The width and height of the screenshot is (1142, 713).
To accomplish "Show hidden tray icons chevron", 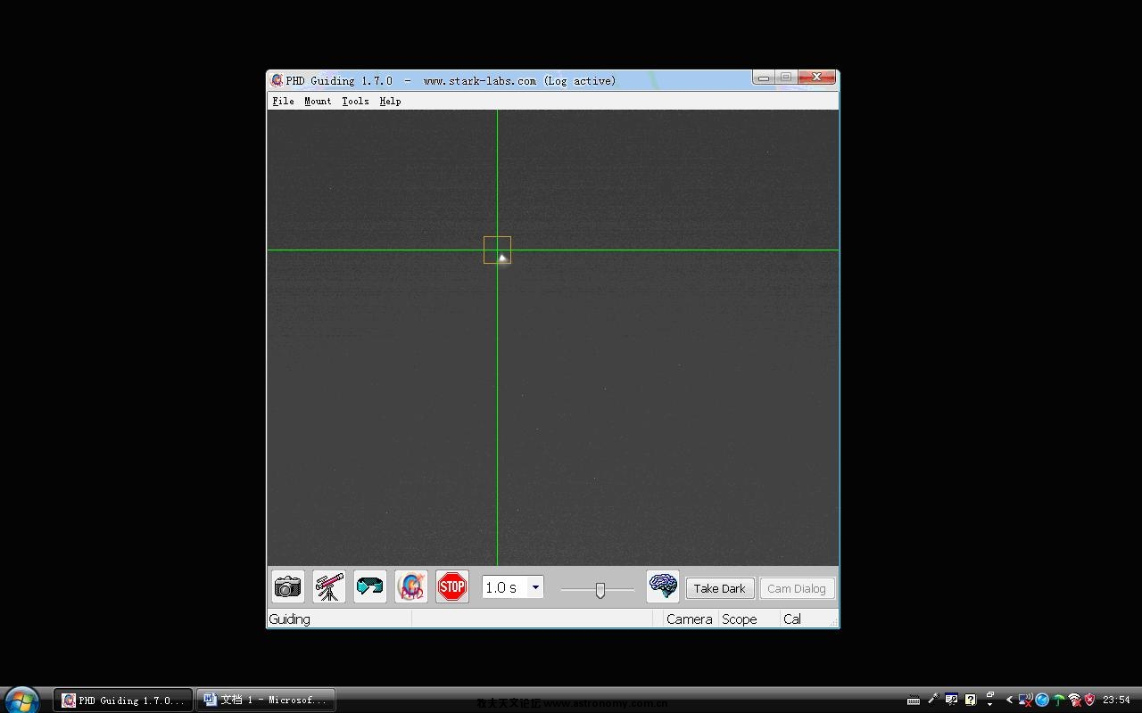I will 1009,700.
